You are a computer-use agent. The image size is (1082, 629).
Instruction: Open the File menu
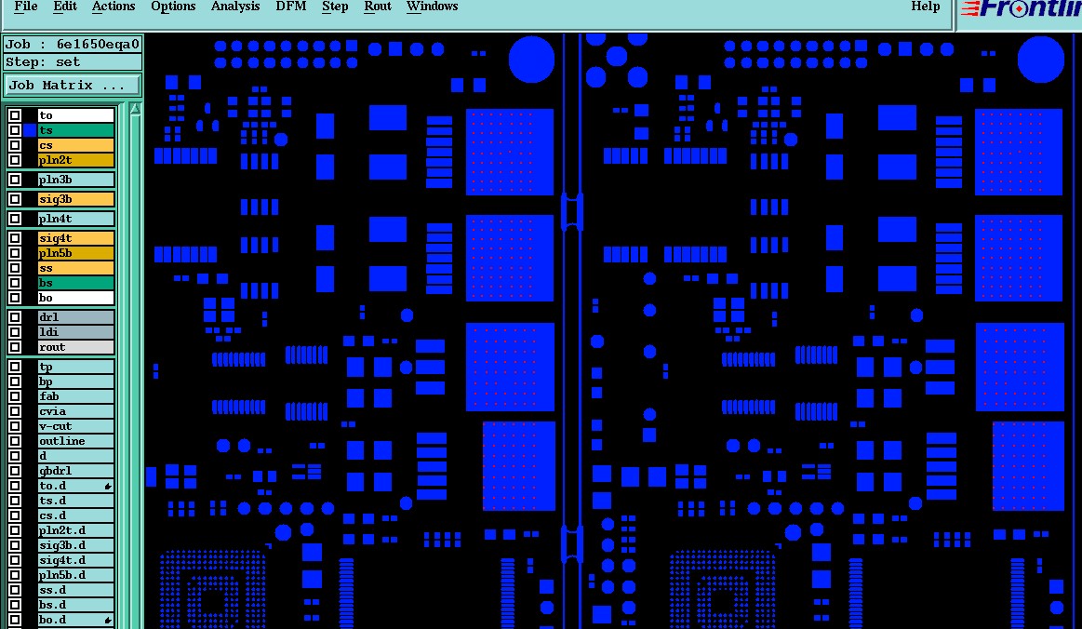click(25, 7)
